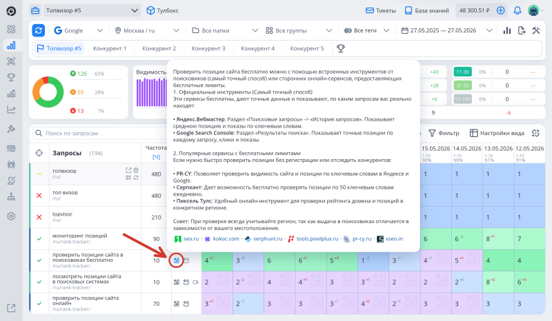Open the snapshots camera-frame icon in sidebar
552x321 pixels.
pyautogui.click(x=11, y=61)
